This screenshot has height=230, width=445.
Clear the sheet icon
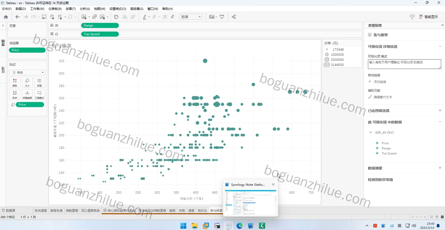(x=103, y=17)
